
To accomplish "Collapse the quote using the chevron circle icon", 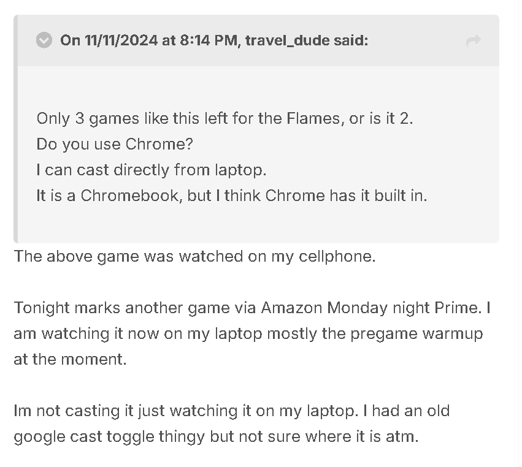I will (44, 40).
